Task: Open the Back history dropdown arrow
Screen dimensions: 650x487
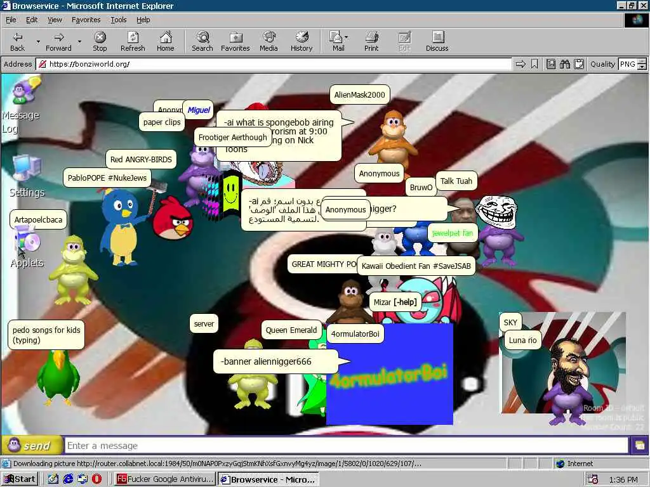Action: point(38,41)
